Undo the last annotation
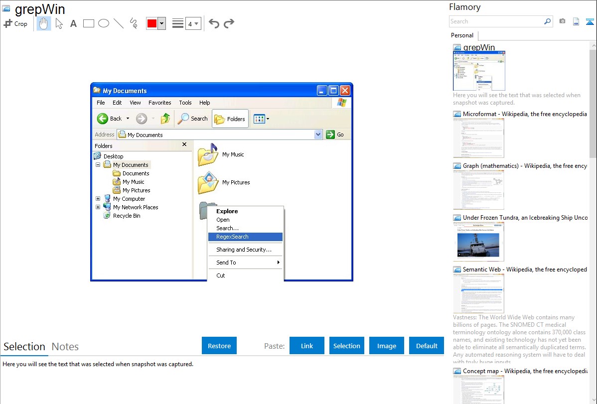 point(214,23)
